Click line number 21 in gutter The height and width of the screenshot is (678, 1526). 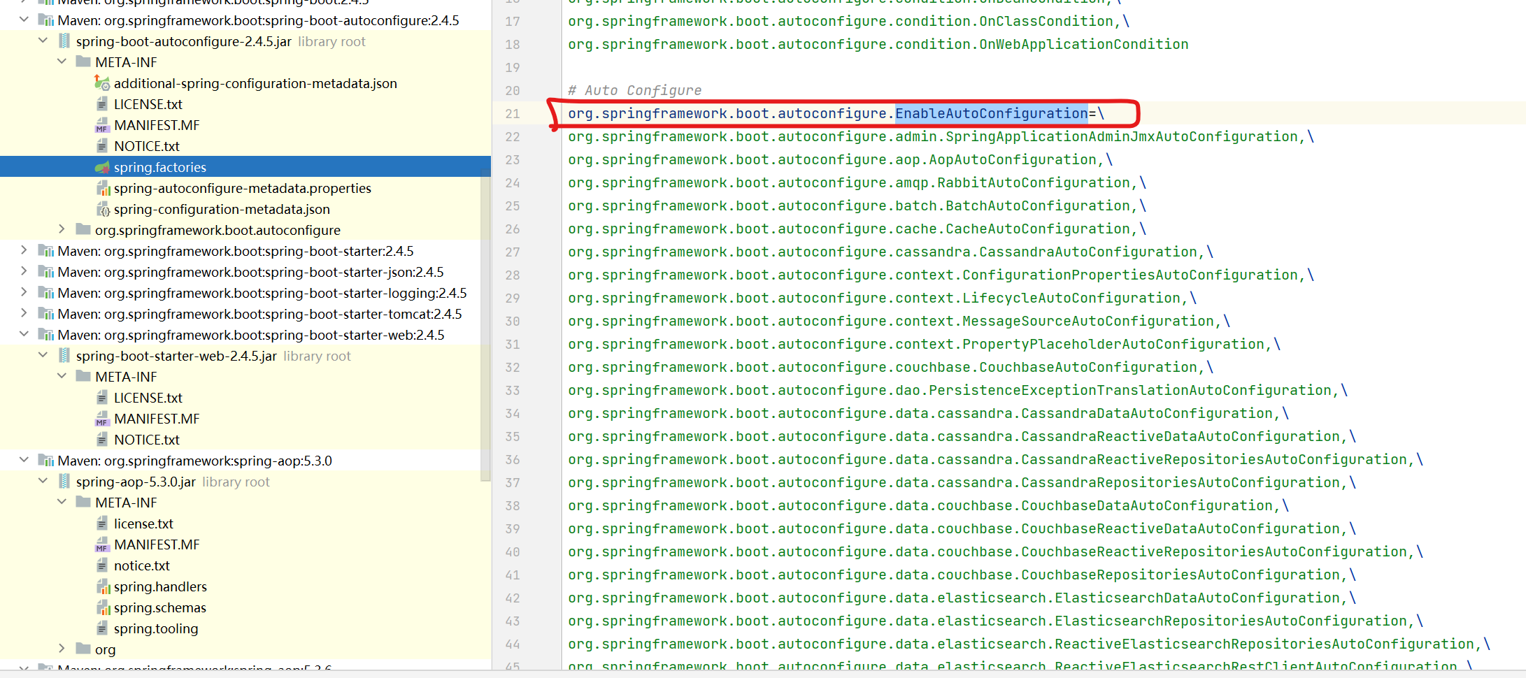[513, 114]
